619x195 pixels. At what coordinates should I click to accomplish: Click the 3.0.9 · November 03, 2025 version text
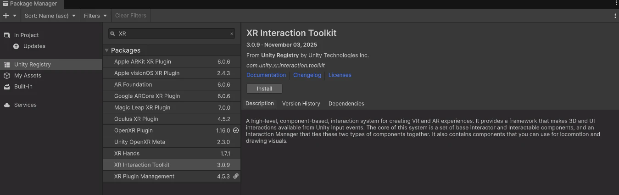(282, 45)
